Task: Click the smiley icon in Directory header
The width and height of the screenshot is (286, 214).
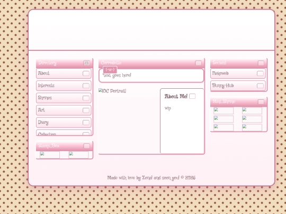Action: click(x=87, y=63)
